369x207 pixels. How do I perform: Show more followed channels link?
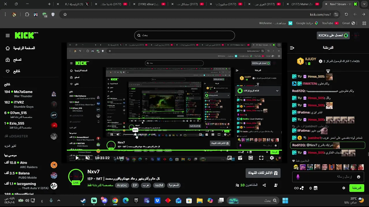point(10,146)
